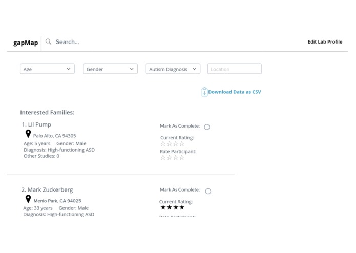This screenshot has width=356, height=253.
Task: Rate Lil Pump two stars
Action: click(170, 158)
